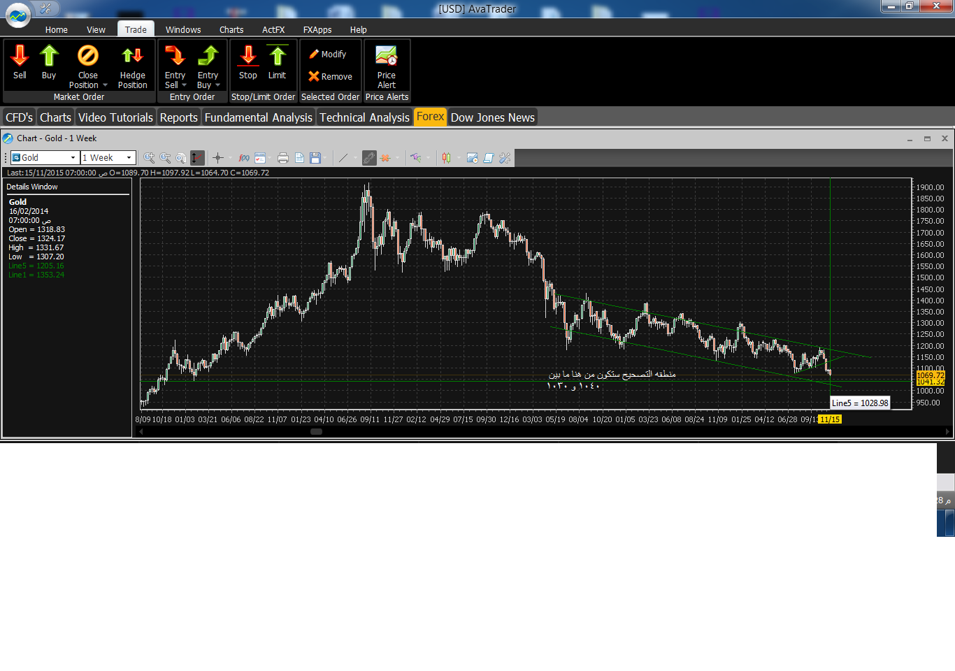Click the Limit order icon

pyautogui.click(x=278, y=56)
